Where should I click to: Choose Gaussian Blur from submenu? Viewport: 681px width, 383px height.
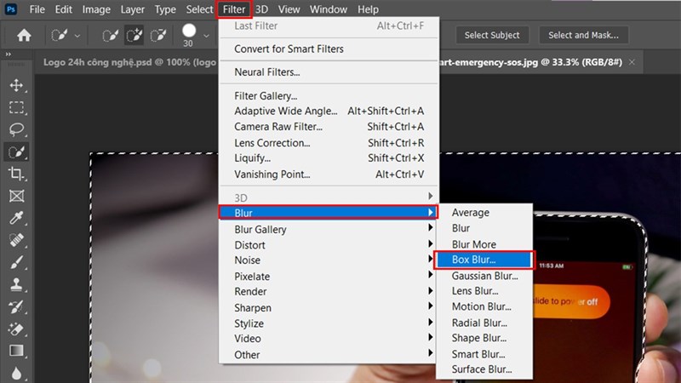click(x=484, y=276)
